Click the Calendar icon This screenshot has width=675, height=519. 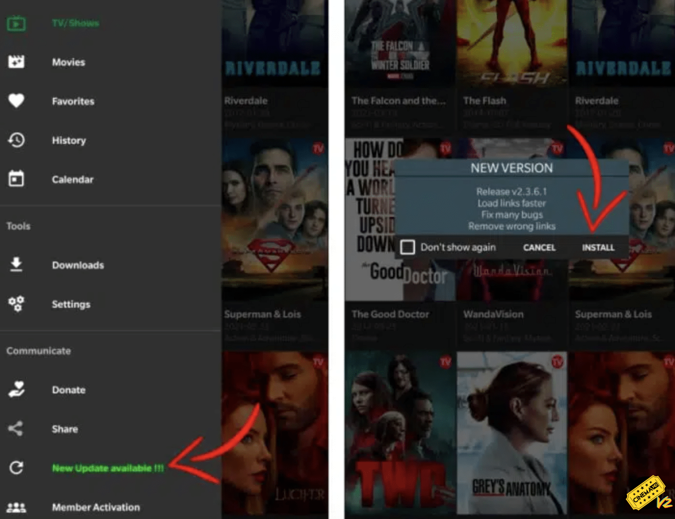(x=16, y=179)
